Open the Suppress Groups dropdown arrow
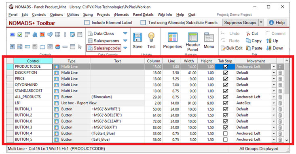 (261, 23)
